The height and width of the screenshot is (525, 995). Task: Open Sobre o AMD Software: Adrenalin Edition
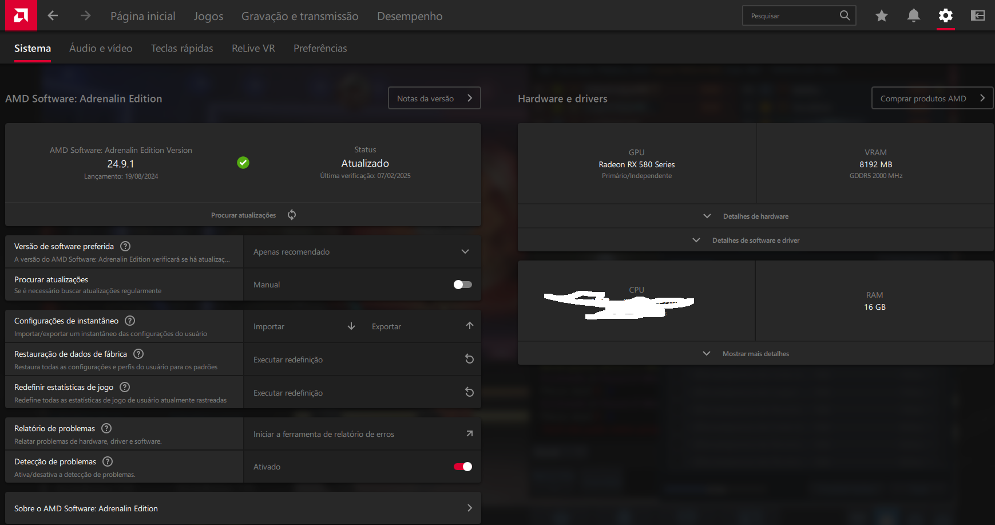[x=243, y=508]
